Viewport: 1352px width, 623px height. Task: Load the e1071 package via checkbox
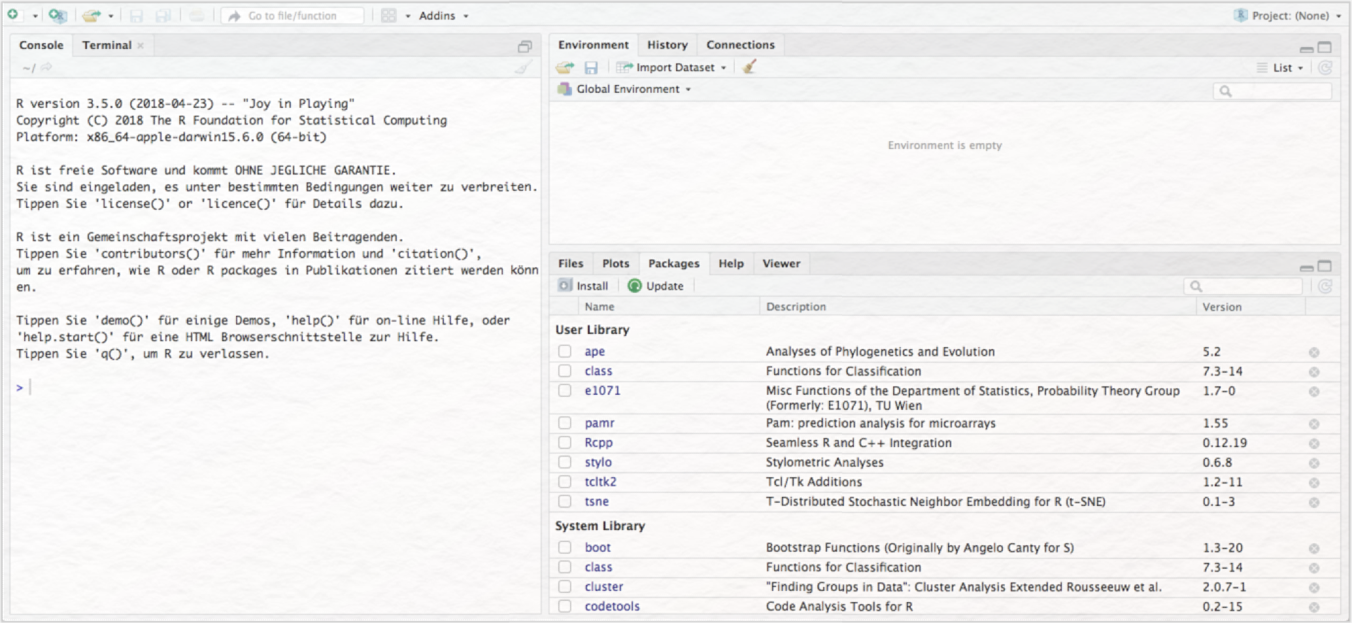coord(565,390)
